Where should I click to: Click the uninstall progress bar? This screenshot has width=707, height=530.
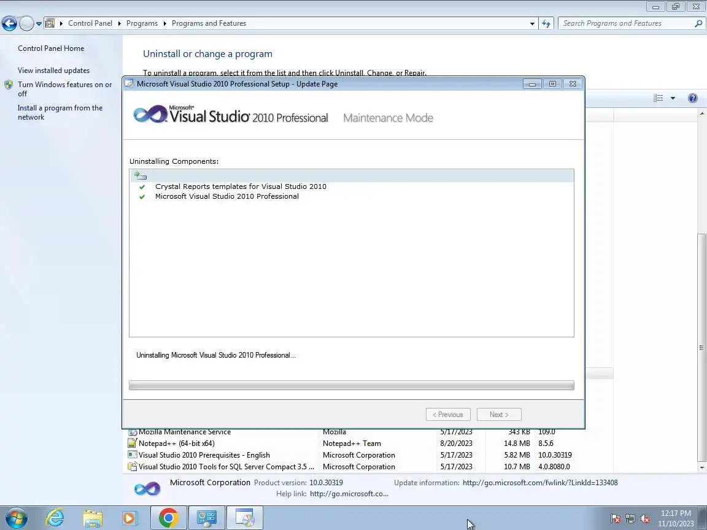click(351, 385)
